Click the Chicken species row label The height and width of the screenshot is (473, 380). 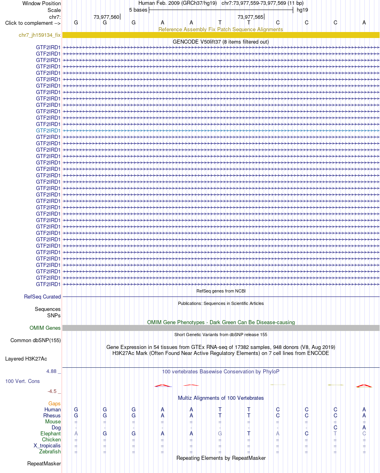pyautogui.click(x=51, y=440)
